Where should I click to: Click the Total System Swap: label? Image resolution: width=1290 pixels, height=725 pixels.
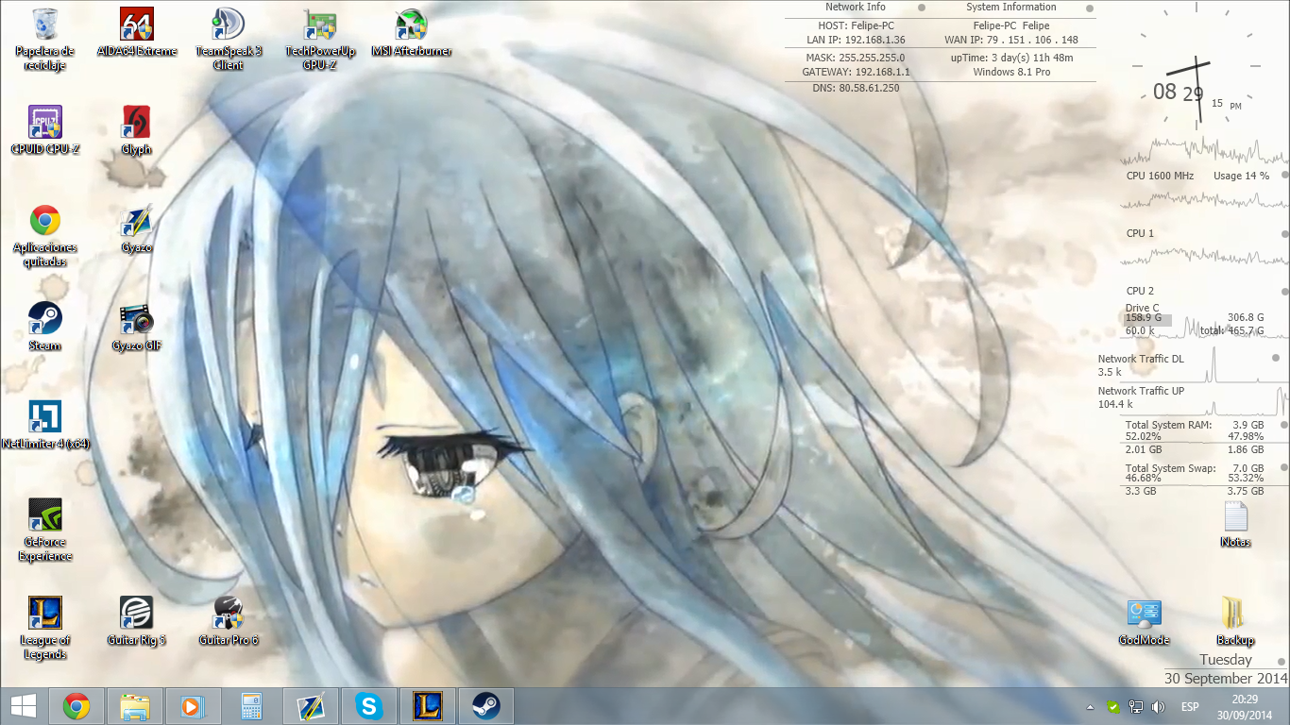[1170, 469]
